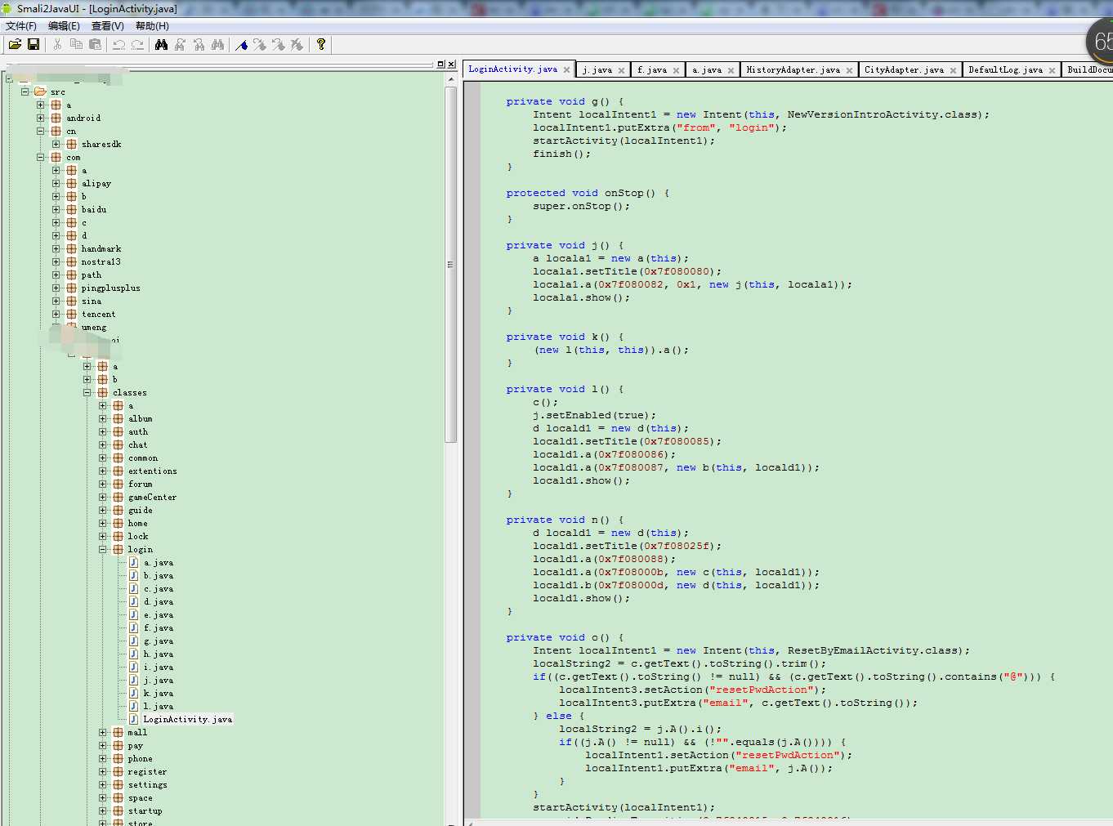Image resolution: width=1113 pixels, height=826 pixels.
Task: Select k.java in the login package
Action: tap(159, 693)
